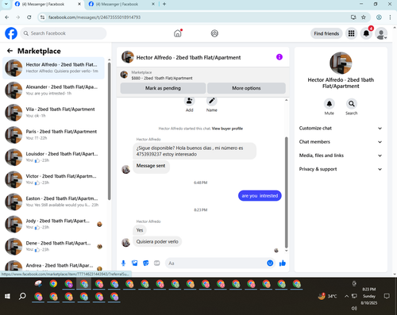Open View buyer profile link

227,129
